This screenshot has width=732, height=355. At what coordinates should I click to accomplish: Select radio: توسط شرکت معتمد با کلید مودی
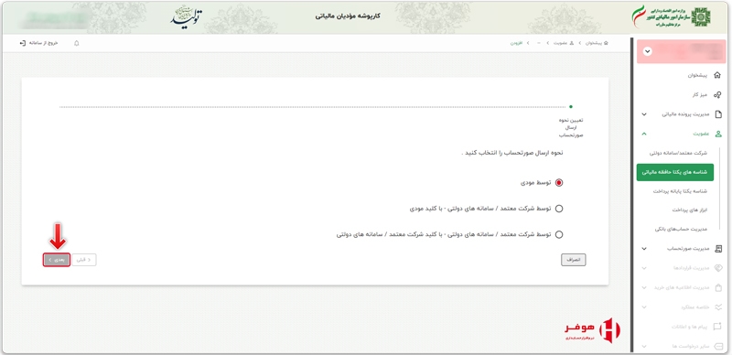coord(559,209)
